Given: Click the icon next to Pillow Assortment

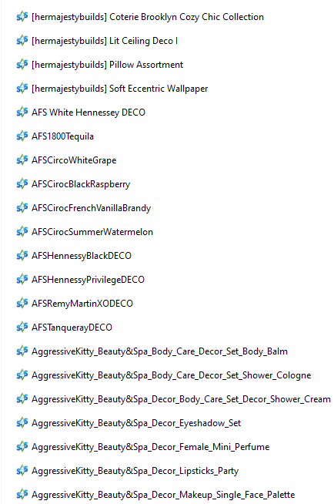Looking at the screenshot, I should click(x=22, y=64).
